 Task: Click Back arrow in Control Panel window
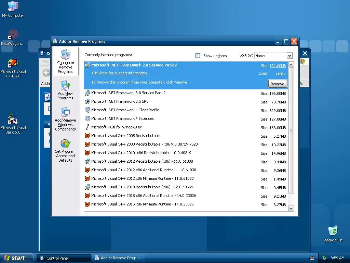(46, 73)
